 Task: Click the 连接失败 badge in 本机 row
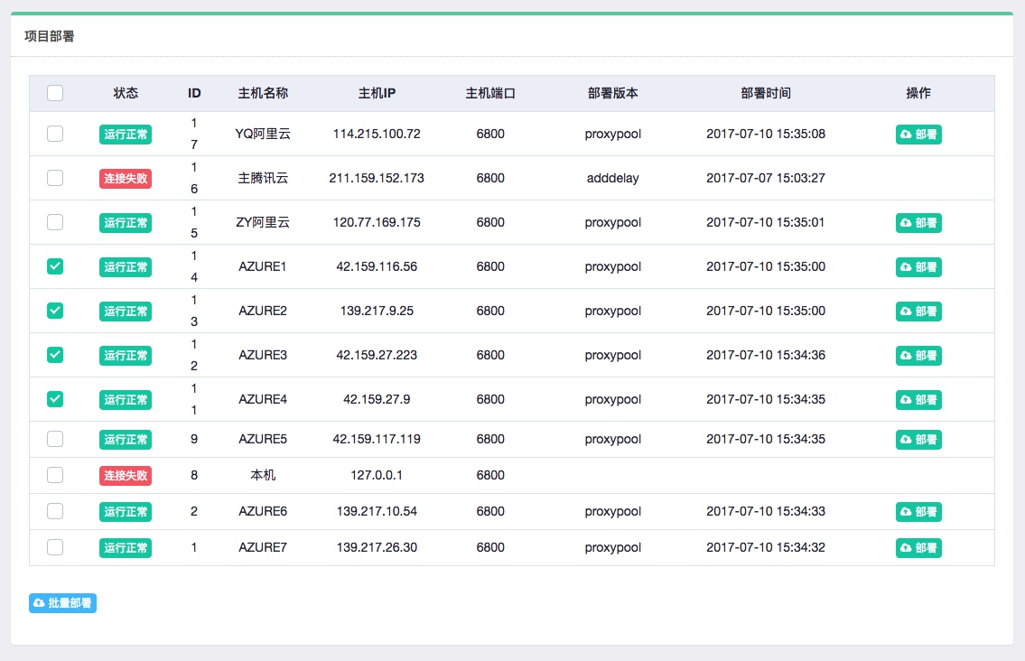[x=126, y=475]
